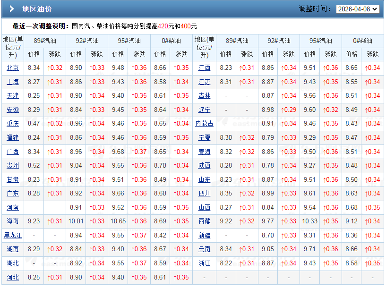Click the 新疆 province link
This screenshot has width=386, height=288.
tap(205, 236)
